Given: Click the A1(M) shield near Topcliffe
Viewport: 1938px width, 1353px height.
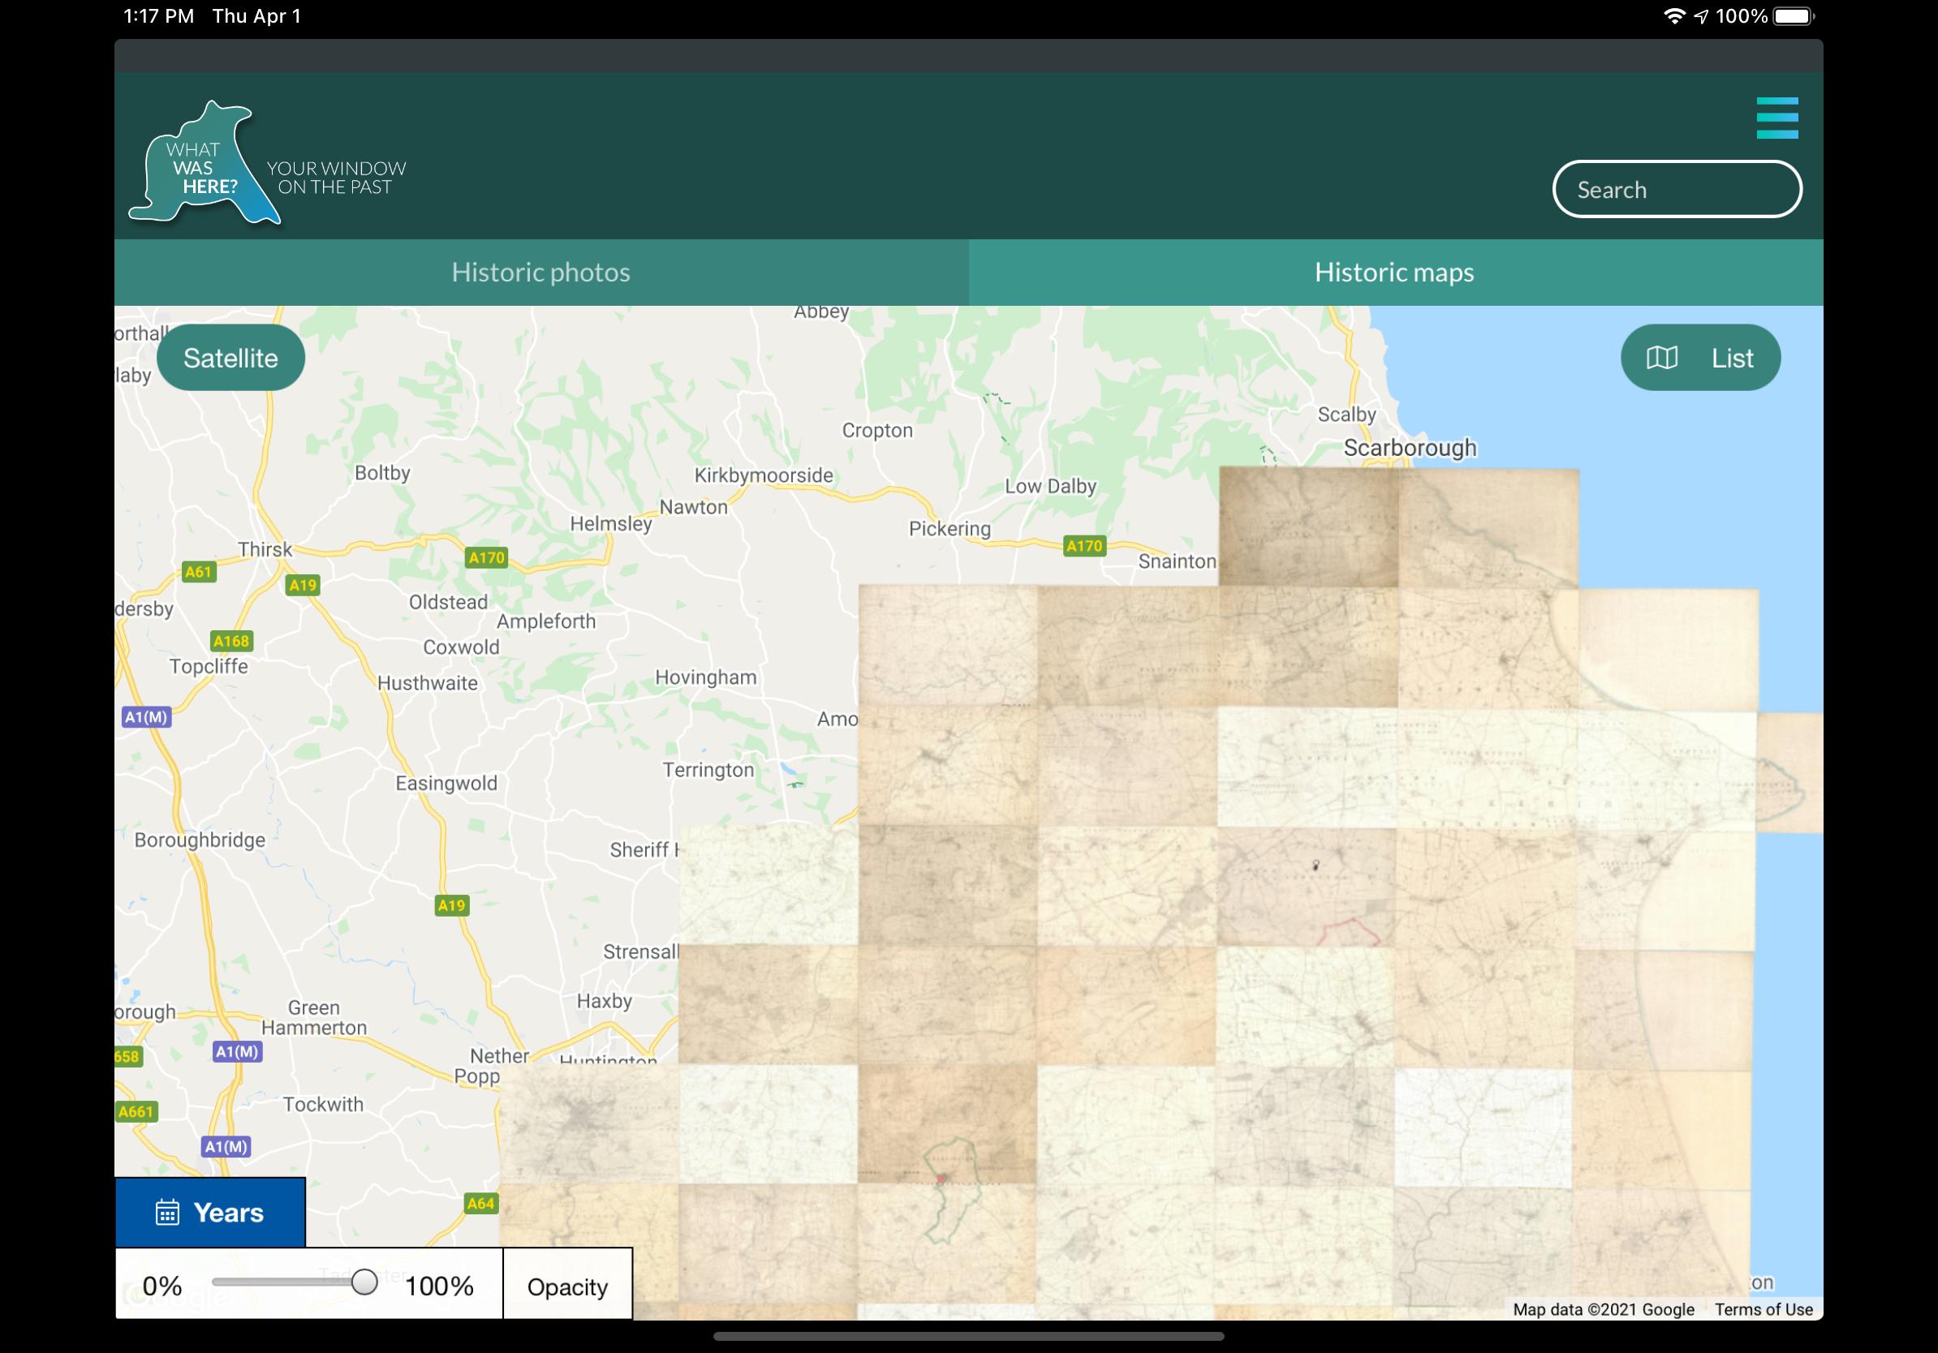Looking at the screenshot, I should 147,718.
